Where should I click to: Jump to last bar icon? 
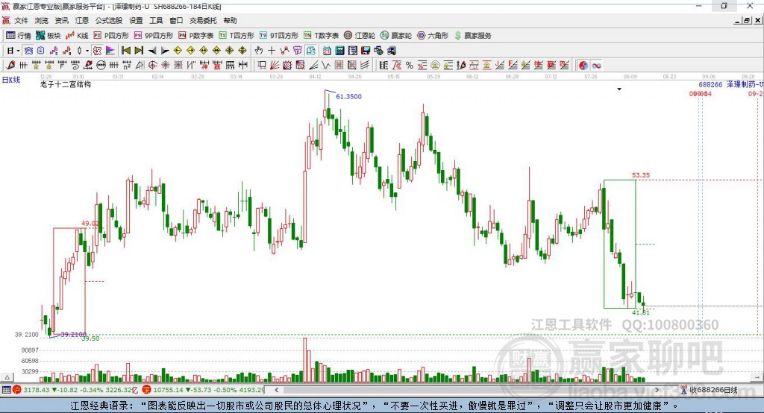tap(139, 51)
